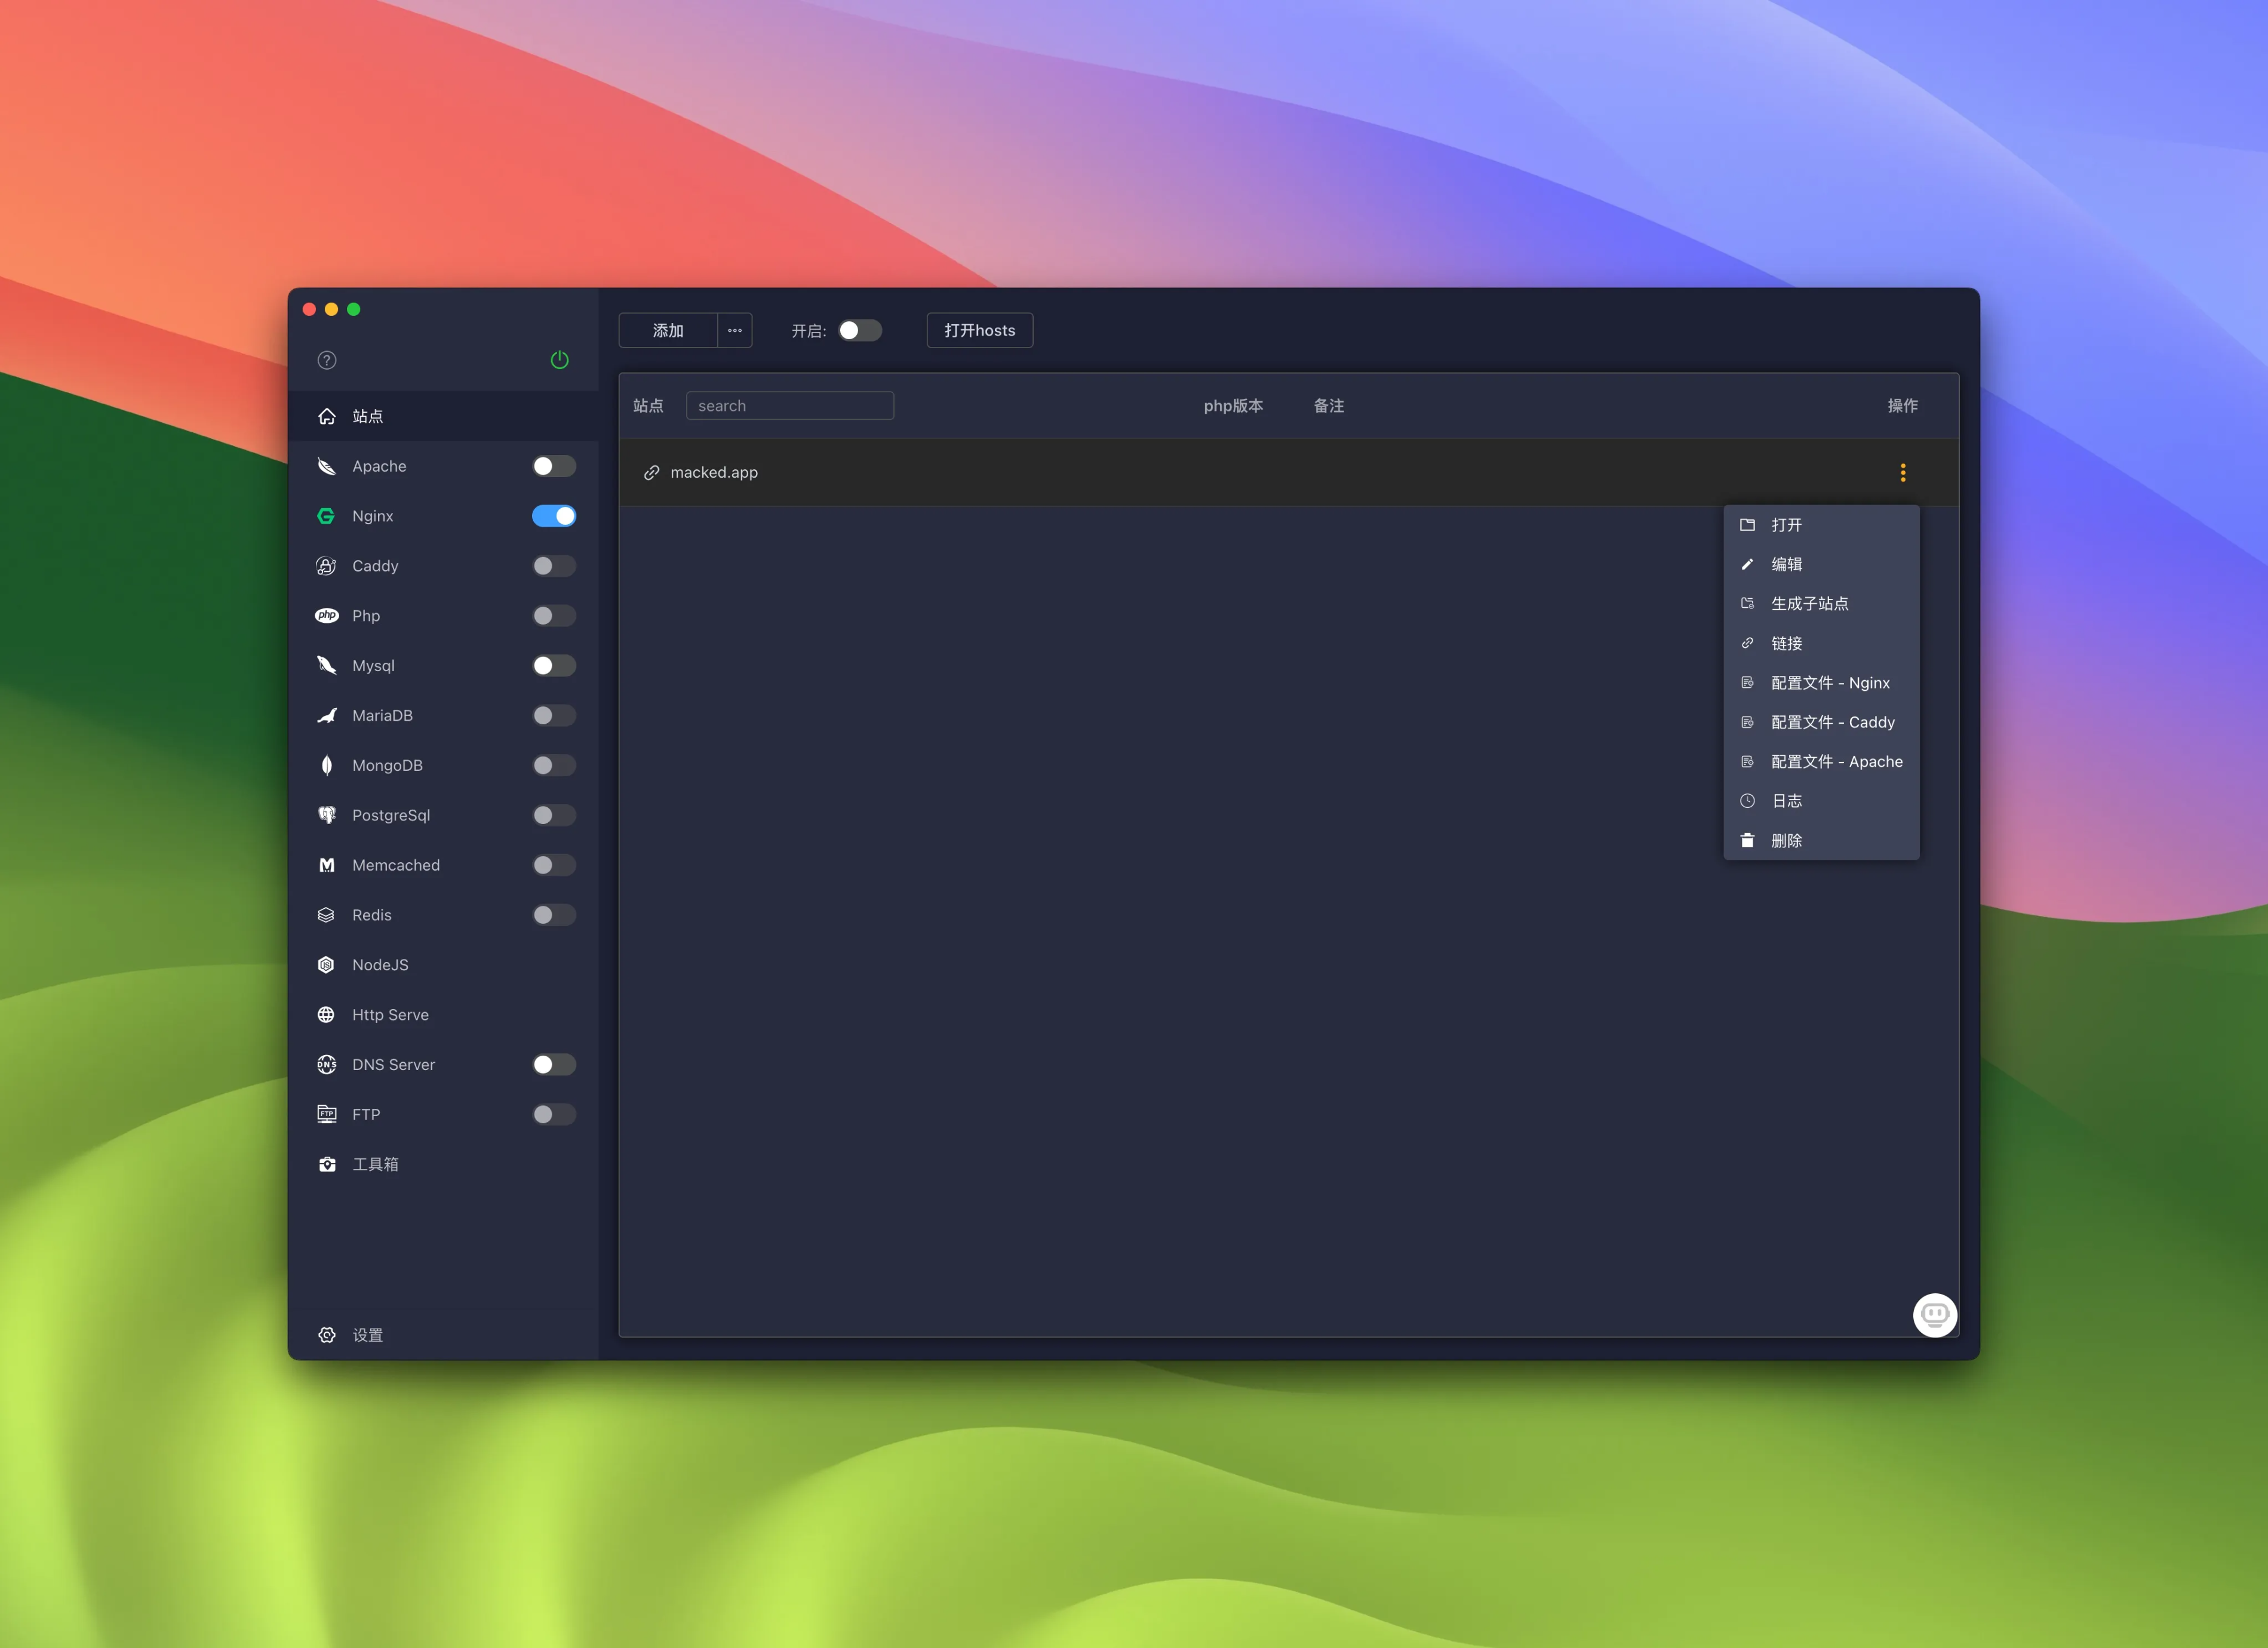Click the 设置 gear icon
The height and width of the screenshot is (1648, 2268).
coord(326,1335)
